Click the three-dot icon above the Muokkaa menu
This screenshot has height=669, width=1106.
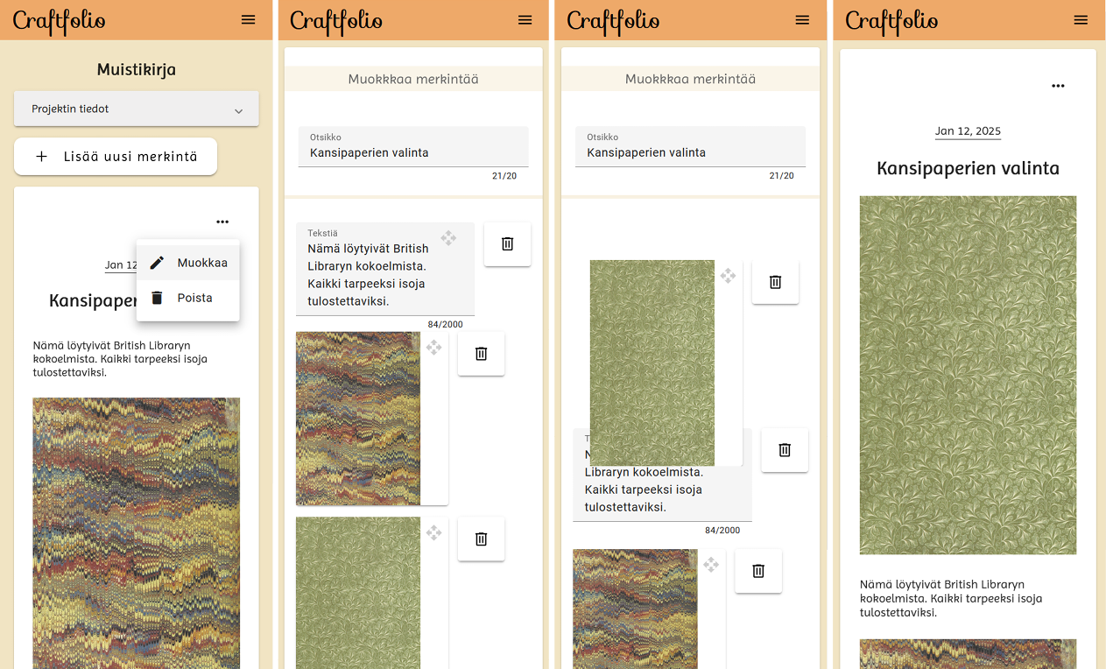222,222
